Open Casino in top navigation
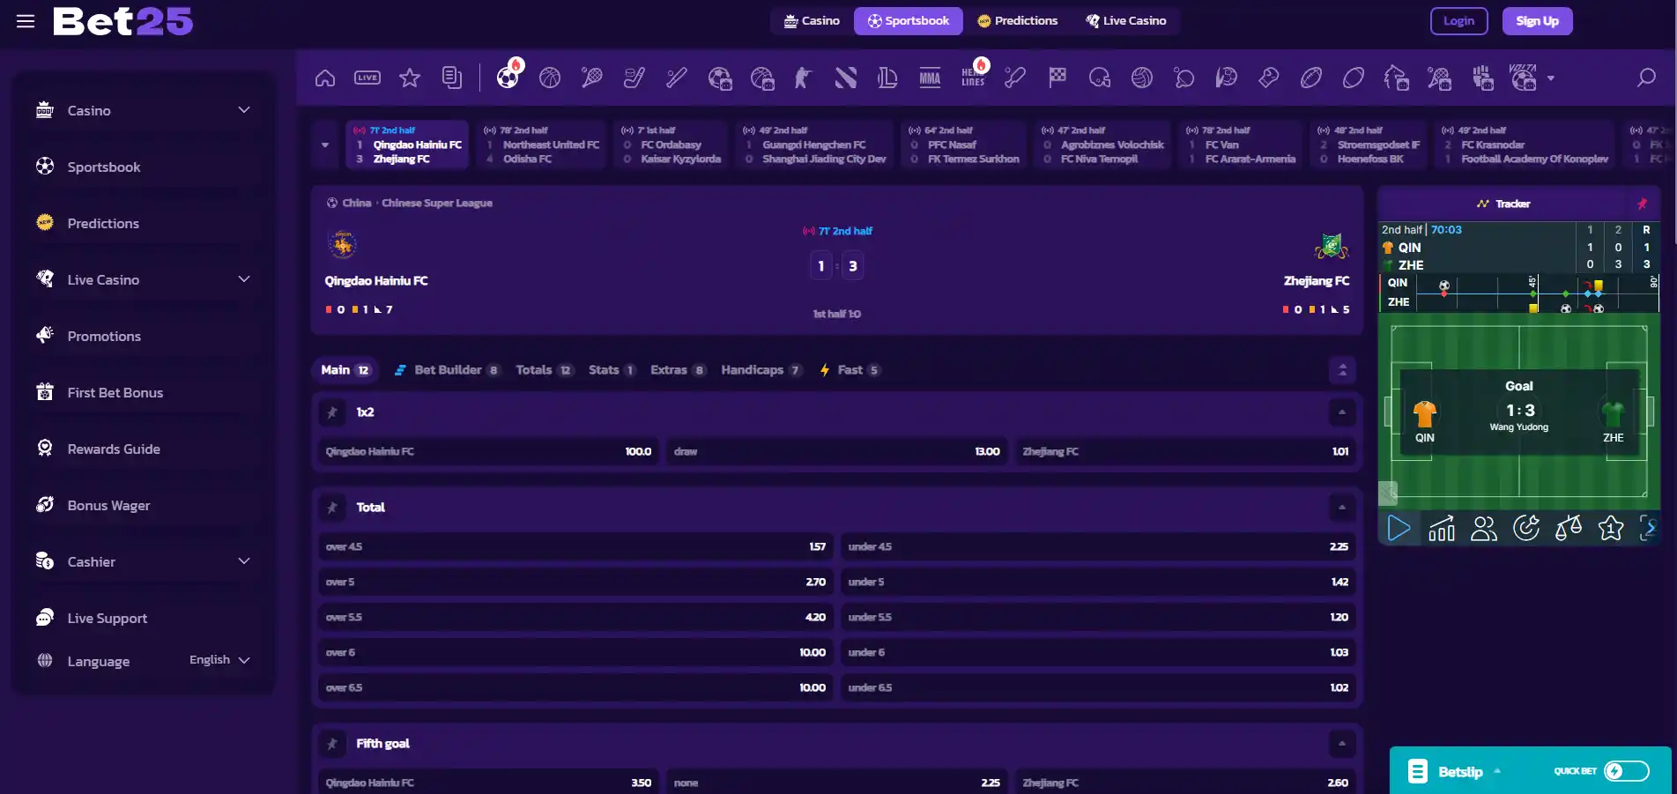The image size is (1677, 794). tap(812, 21)
